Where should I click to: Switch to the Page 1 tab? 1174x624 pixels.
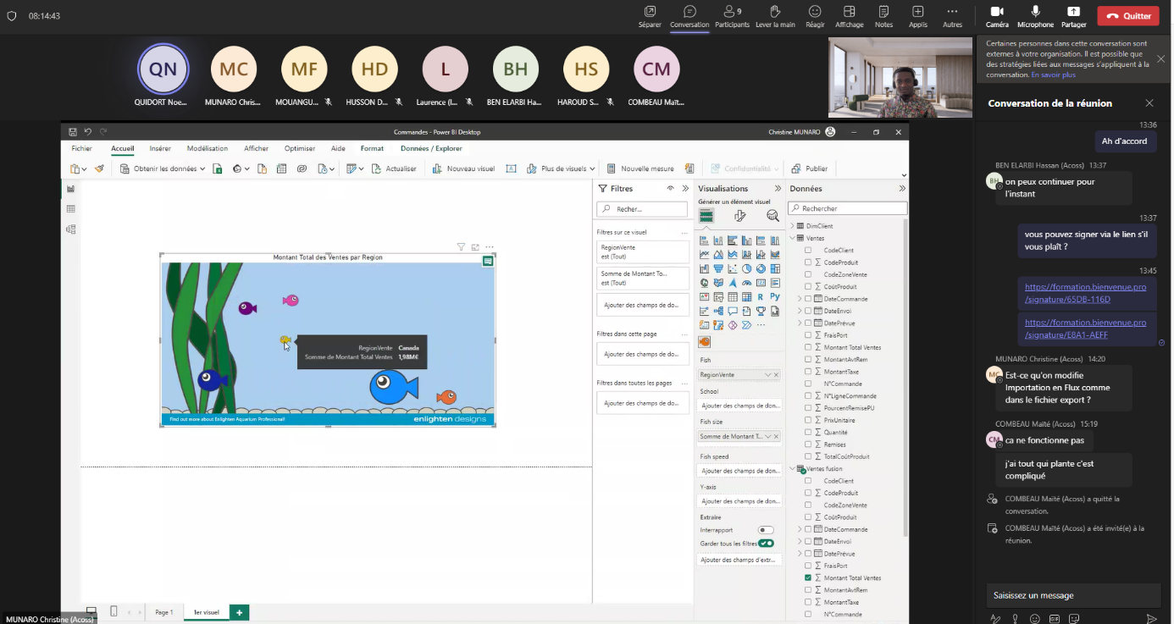point(163,612)
